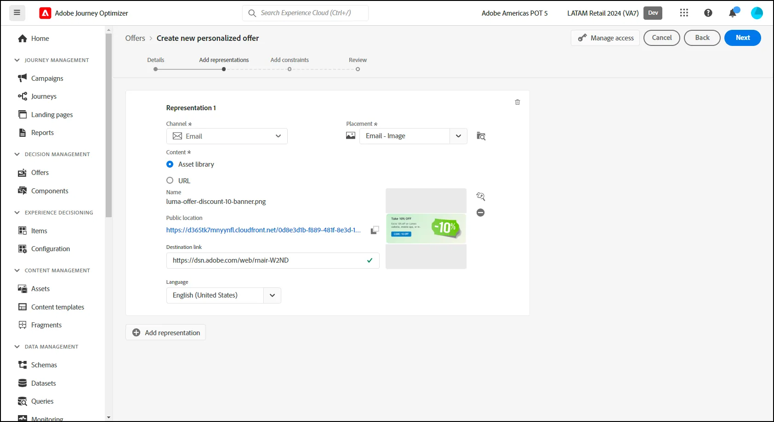Open Reports from sidebar
Image resolution: width=774 pixels, height=422 pixels.
click(42, 133)
